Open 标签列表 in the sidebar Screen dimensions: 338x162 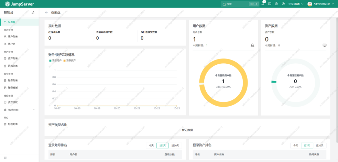[x=13, y=124]
